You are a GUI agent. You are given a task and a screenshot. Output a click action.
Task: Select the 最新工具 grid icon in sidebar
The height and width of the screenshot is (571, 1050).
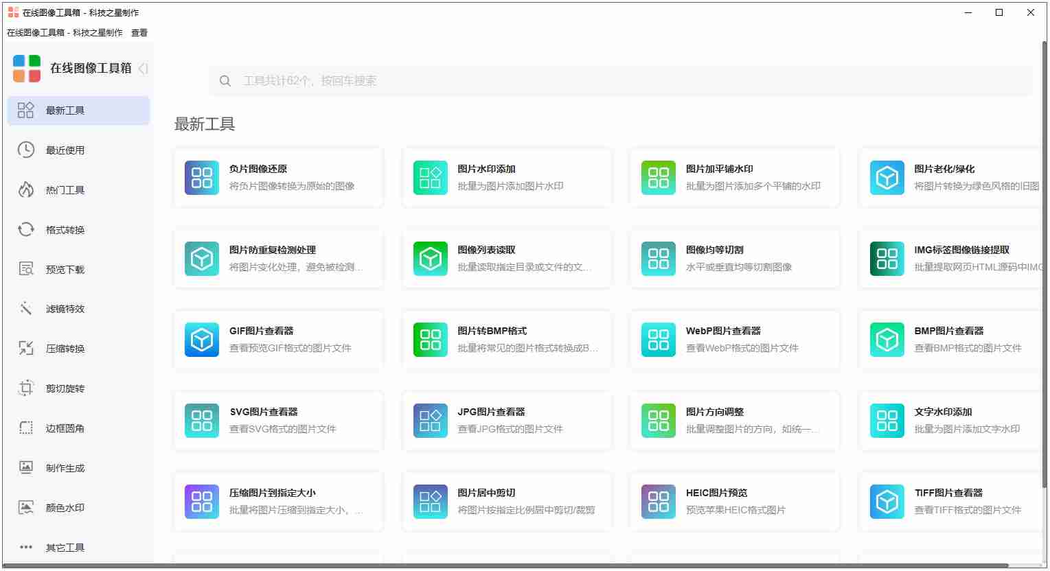[x=25, y=110]
